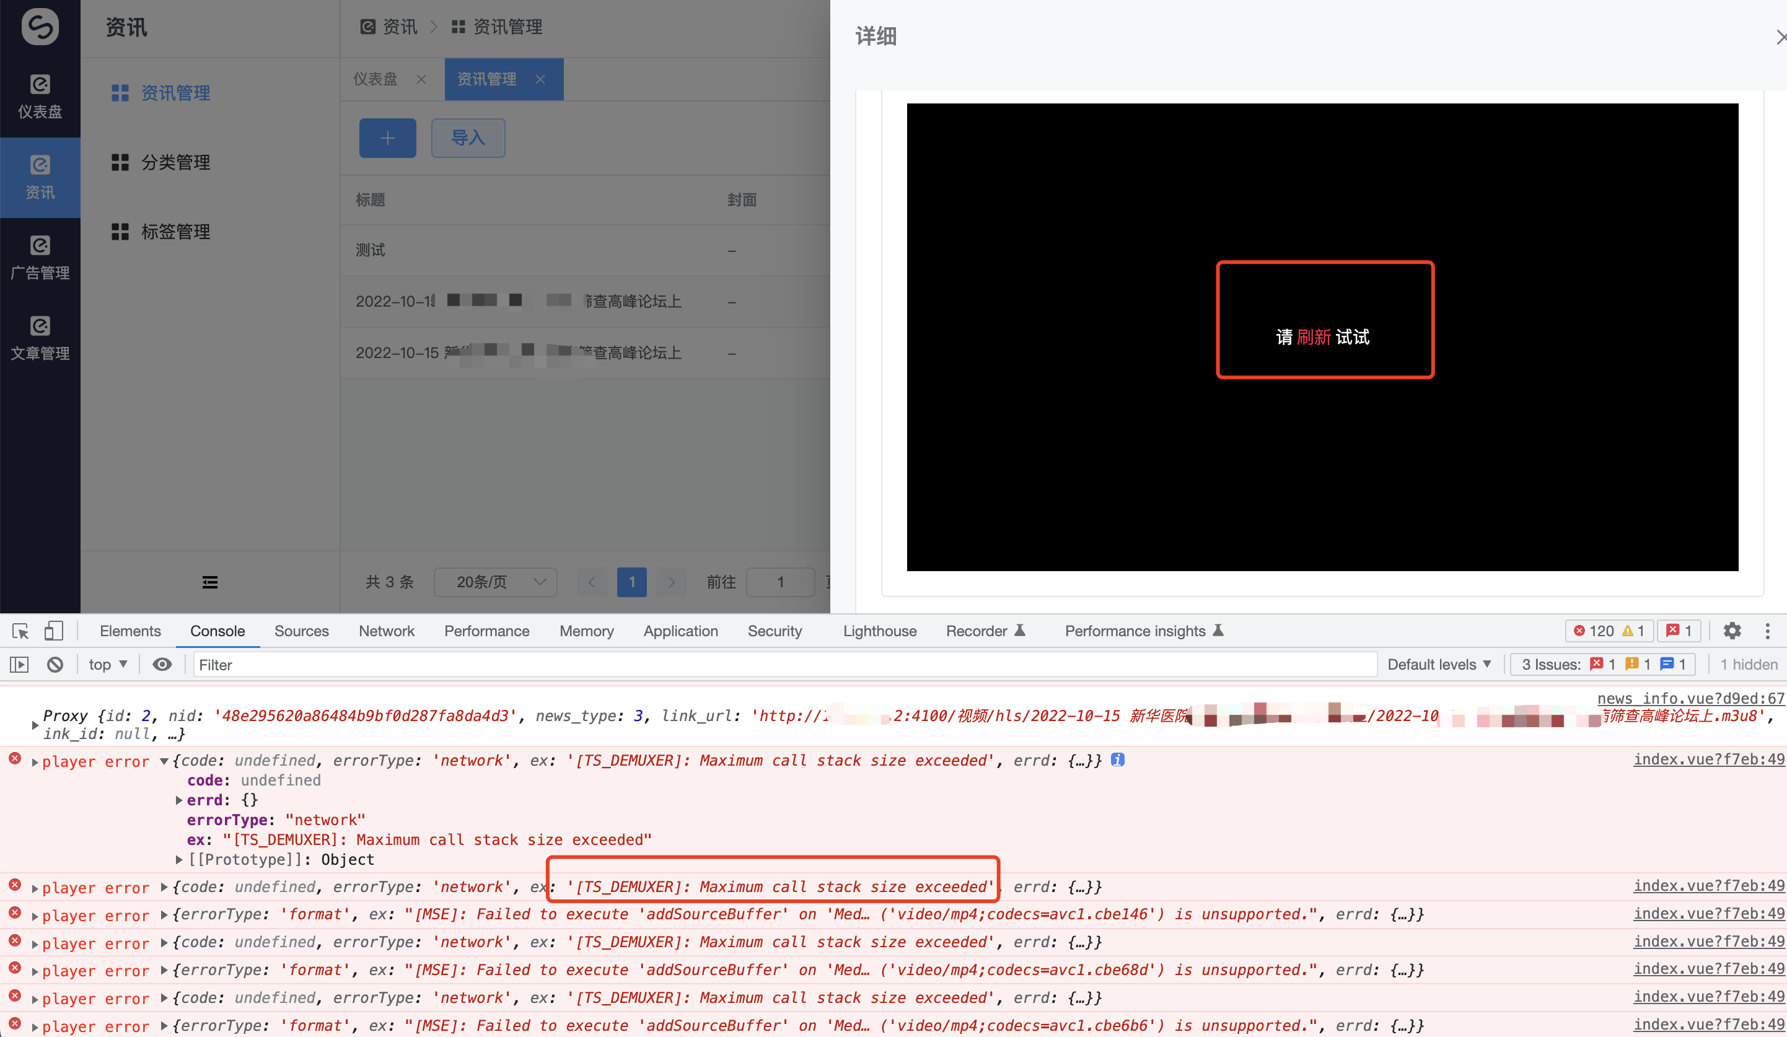The width and height of the screenshot is (1787, 1037).
Task: Open 广告管理 from the sidebar icons
Action: click(40, 256)
